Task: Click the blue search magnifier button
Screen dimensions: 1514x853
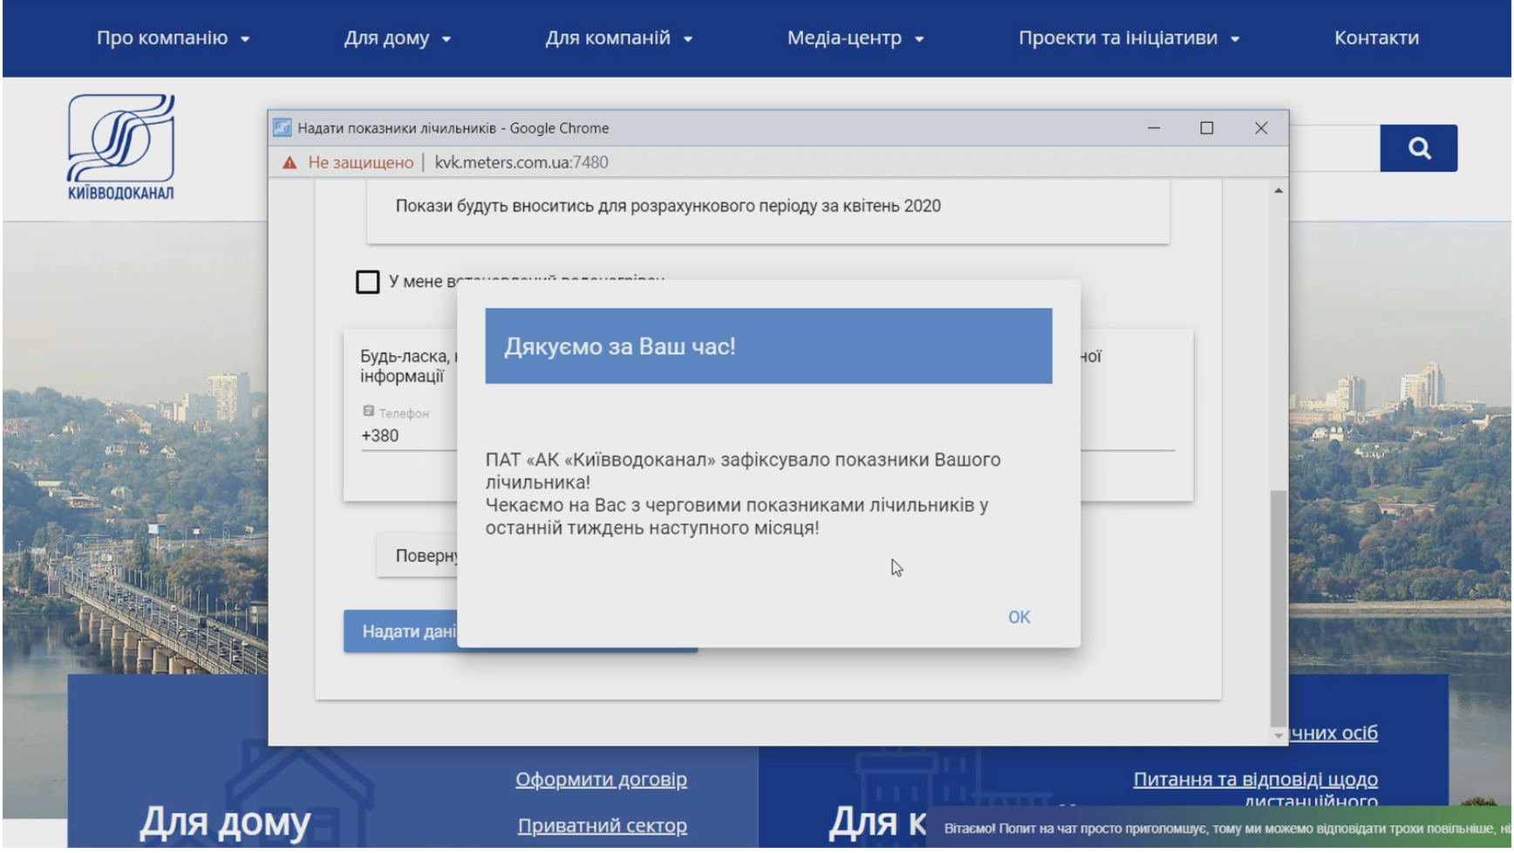Action: [x=1418, y=148]
